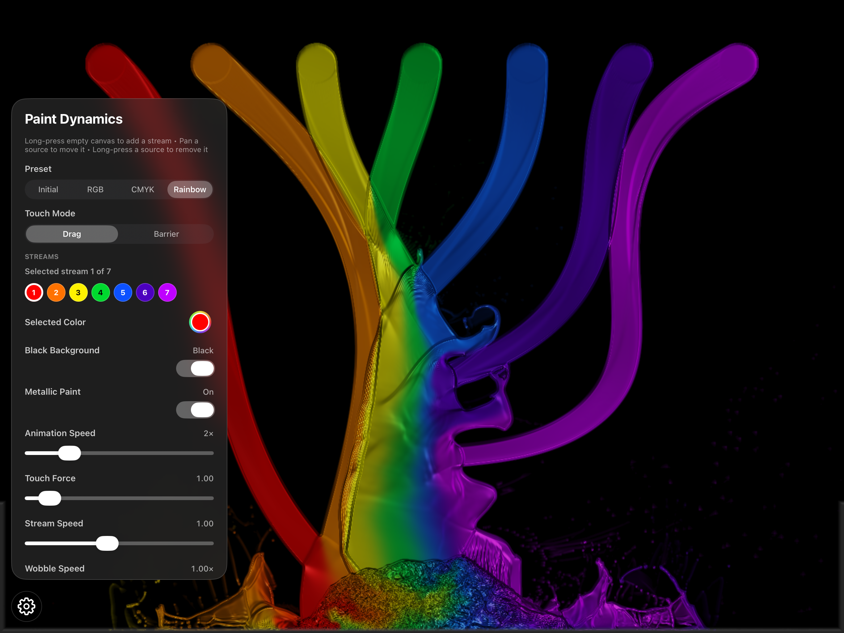844x633 pixels.
Task: Click the Touch Force slider thumb
Action: (50, 498)
